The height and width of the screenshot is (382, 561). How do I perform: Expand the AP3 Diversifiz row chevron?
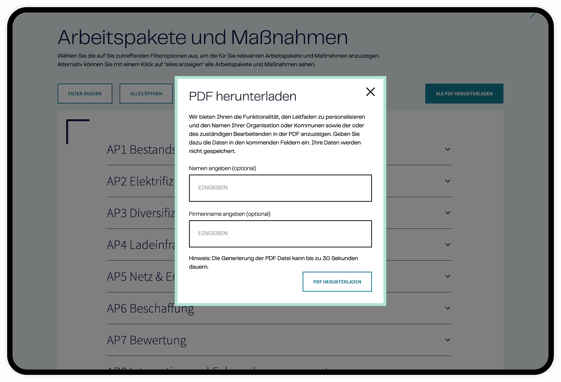click(x=448, y=213)
